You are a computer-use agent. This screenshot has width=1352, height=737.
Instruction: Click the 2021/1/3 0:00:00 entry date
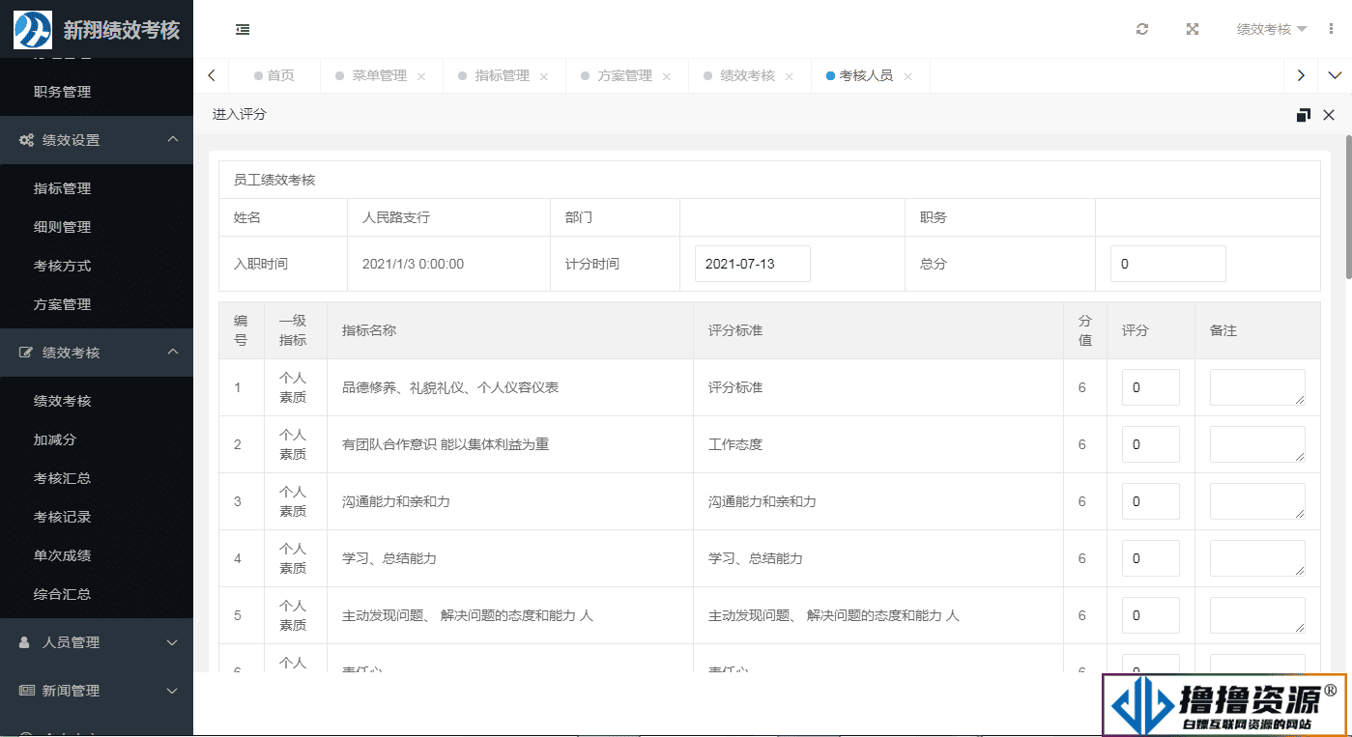413,264
